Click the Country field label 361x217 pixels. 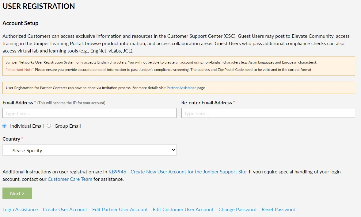pyautogui.click(x=11, y=139)
